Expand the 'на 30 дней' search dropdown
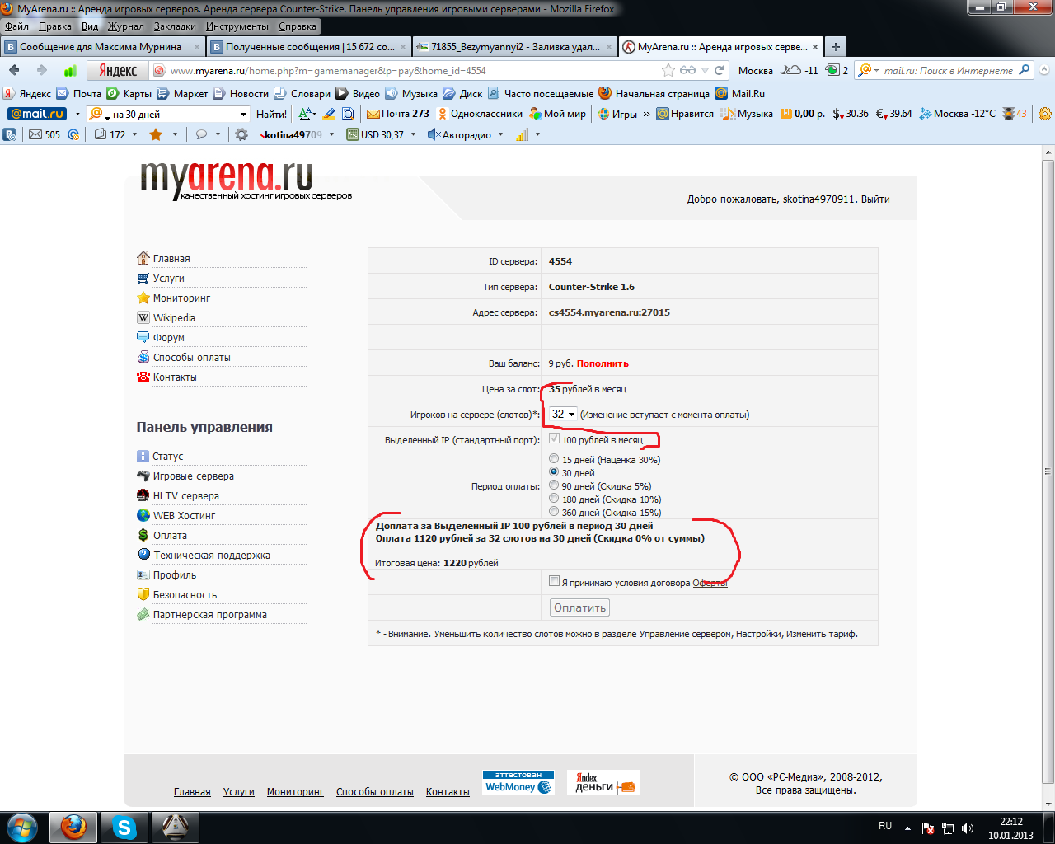Screen dimensions: 1055x844 point(243,115)
